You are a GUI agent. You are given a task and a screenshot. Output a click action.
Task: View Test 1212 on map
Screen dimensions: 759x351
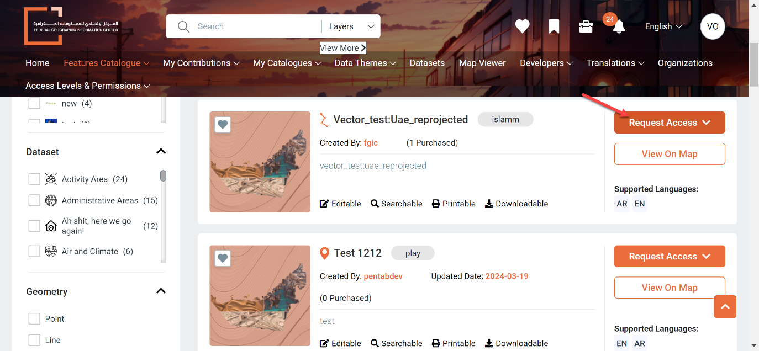[670, 288]
